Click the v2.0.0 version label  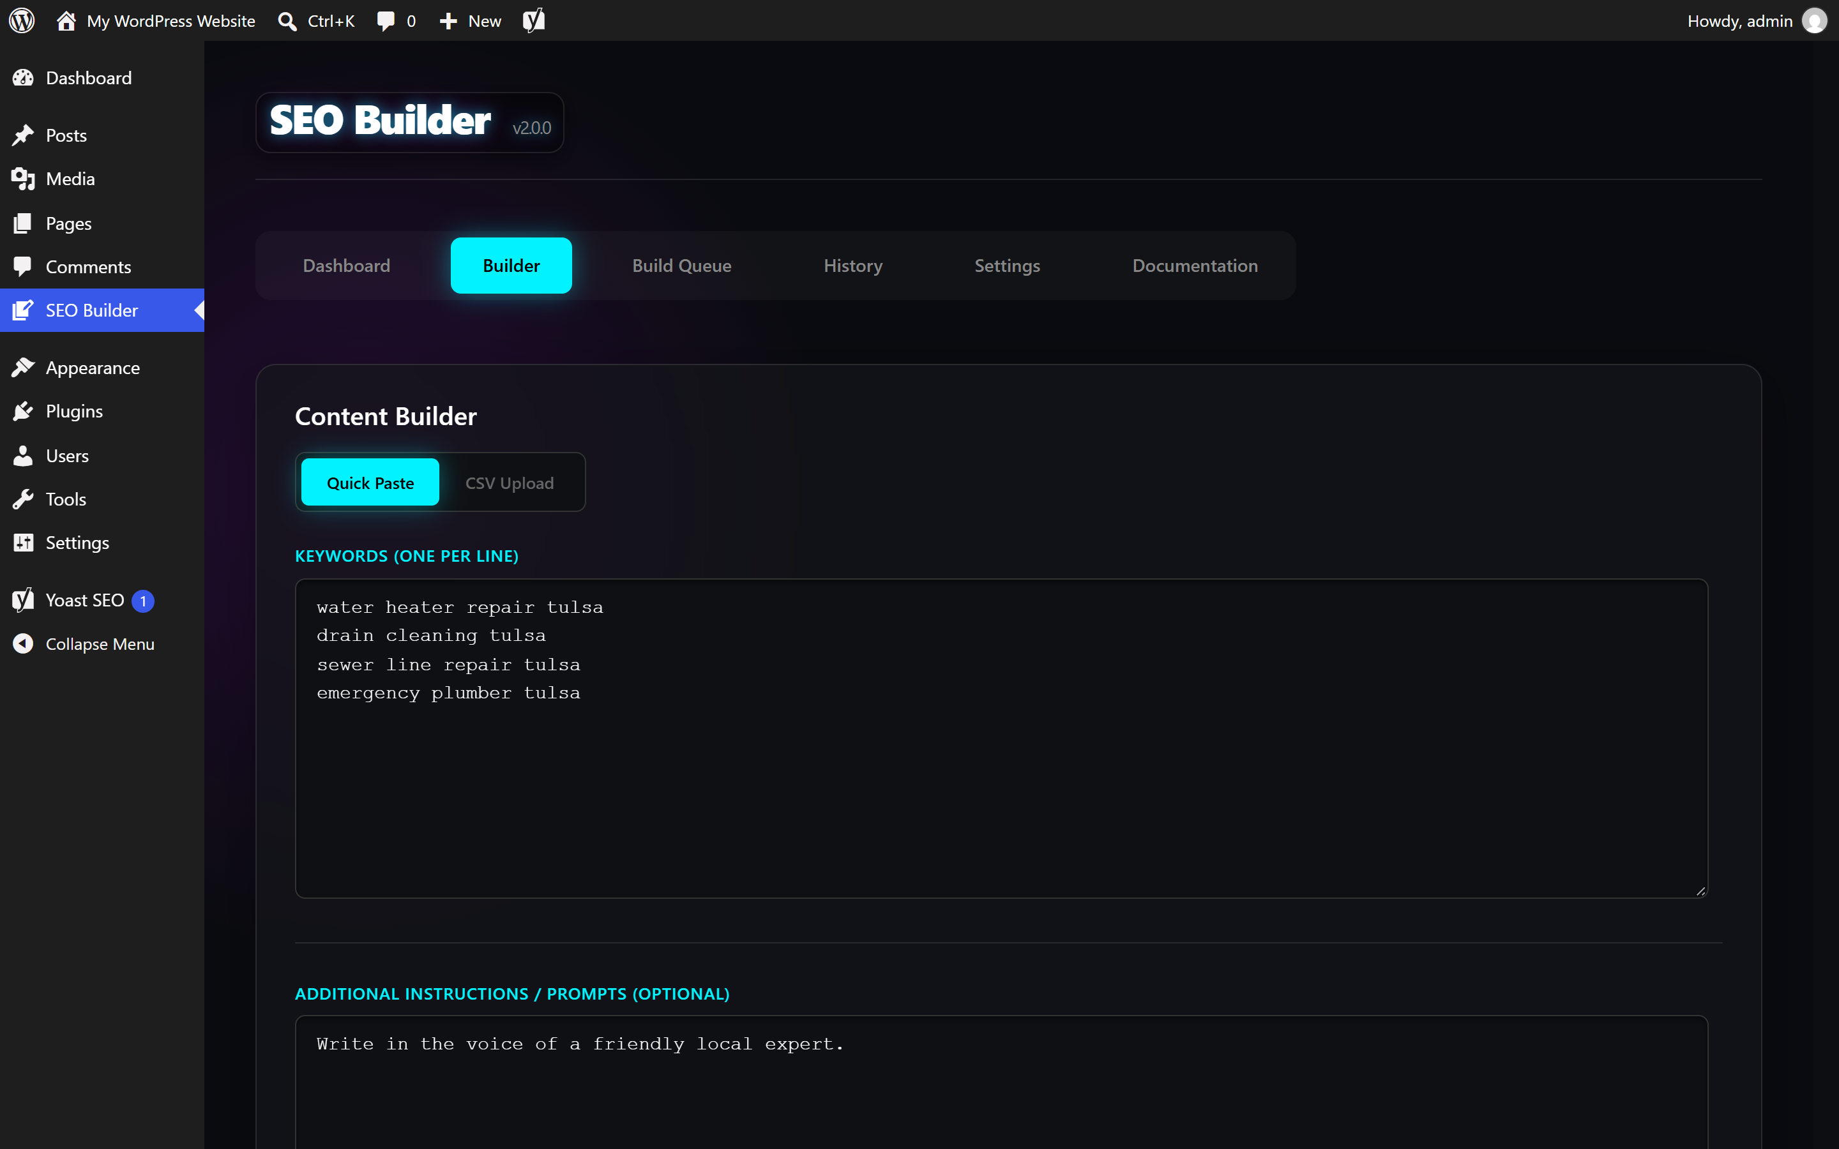(x=532, y=128)
